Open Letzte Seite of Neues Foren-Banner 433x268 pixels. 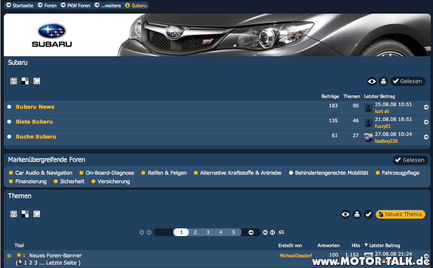[x=61, y=263]
